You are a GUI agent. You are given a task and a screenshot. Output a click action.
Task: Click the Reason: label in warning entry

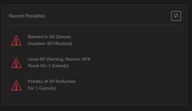[x=73, y=59]
